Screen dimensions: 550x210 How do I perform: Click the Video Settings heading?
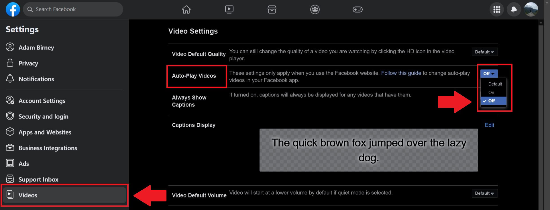coord(193,31)
